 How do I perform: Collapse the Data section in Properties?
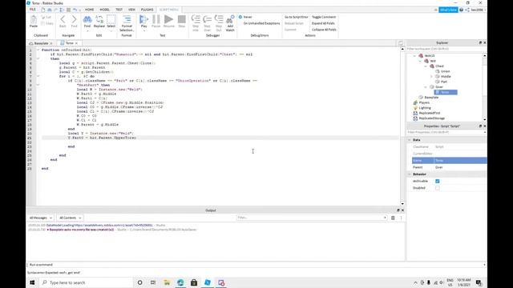[410, 140]
